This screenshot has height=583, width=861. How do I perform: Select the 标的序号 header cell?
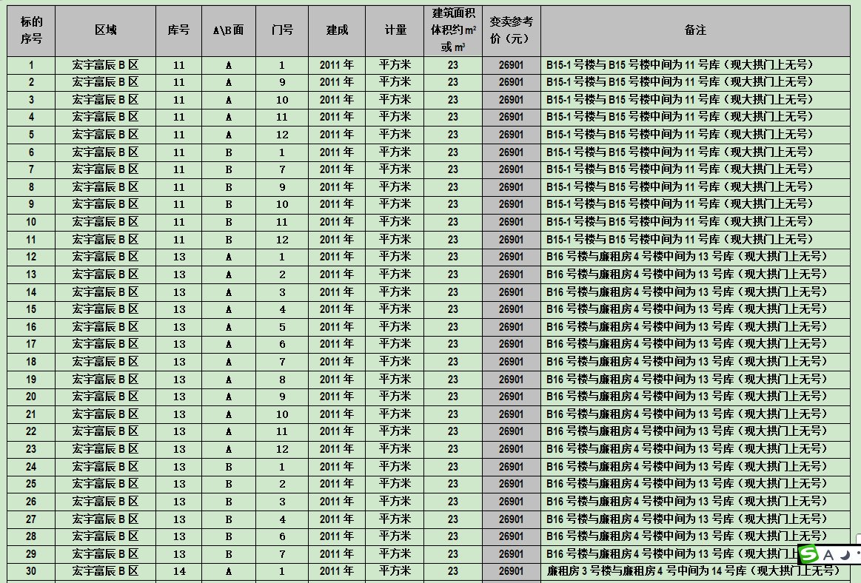30,30
